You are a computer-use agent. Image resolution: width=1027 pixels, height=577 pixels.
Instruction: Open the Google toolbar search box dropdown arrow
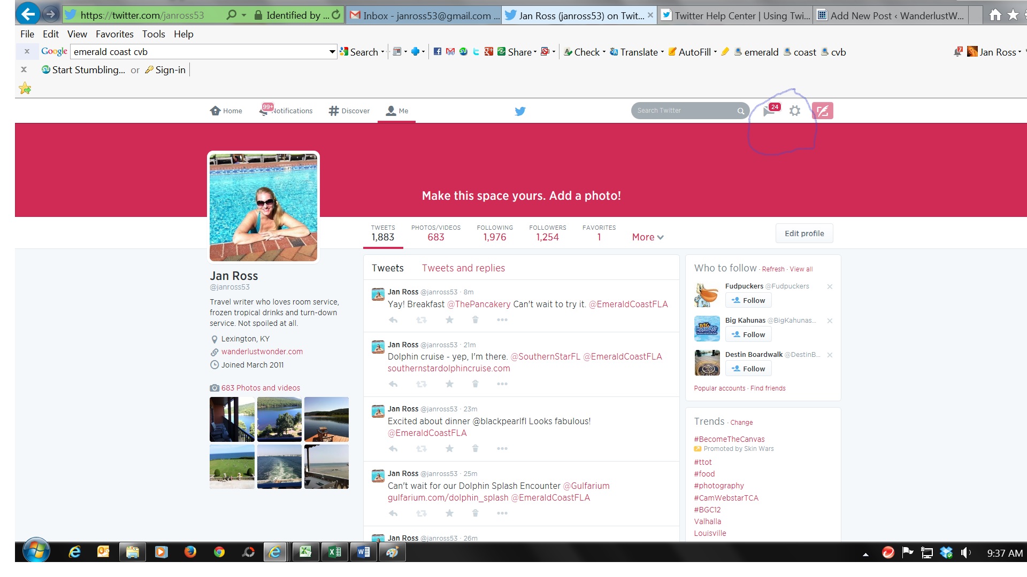click(x=332, y=52)
